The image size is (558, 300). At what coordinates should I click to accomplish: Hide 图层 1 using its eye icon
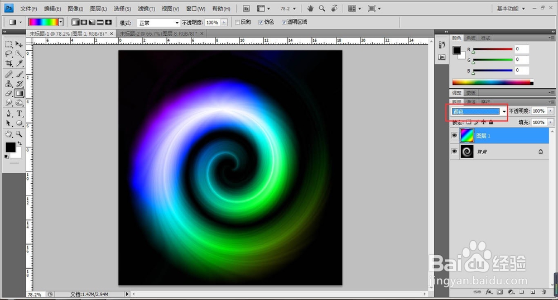(454, 135)
